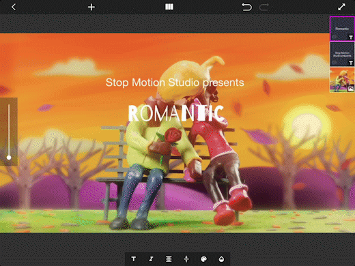
Task: Select 'Stop Motion Studio presents' text
Action: tap(175, 83)
